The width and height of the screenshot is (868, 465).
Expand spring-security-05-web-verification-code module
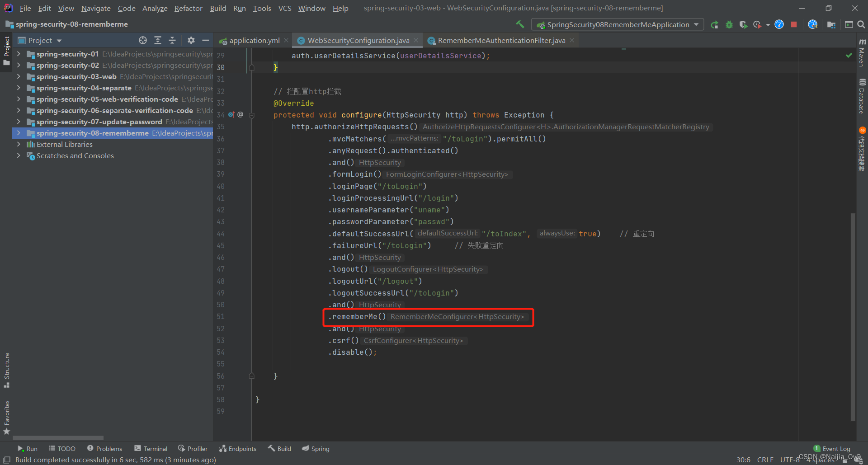click(x=19, y=99)
